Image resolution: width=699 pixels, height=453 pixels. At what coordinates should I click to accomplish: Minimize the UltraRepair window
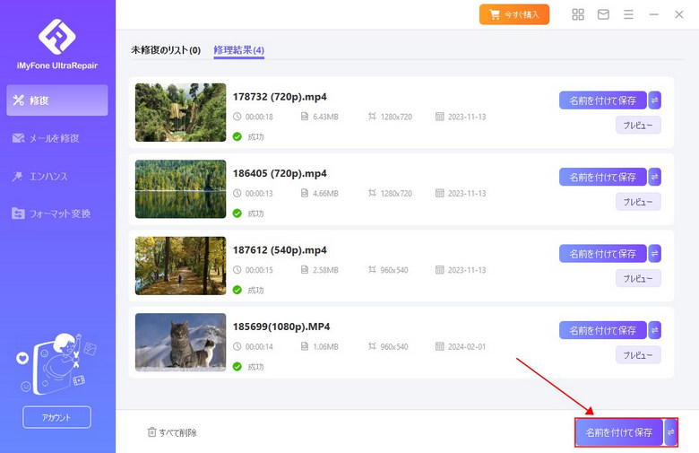click(653, 14)
